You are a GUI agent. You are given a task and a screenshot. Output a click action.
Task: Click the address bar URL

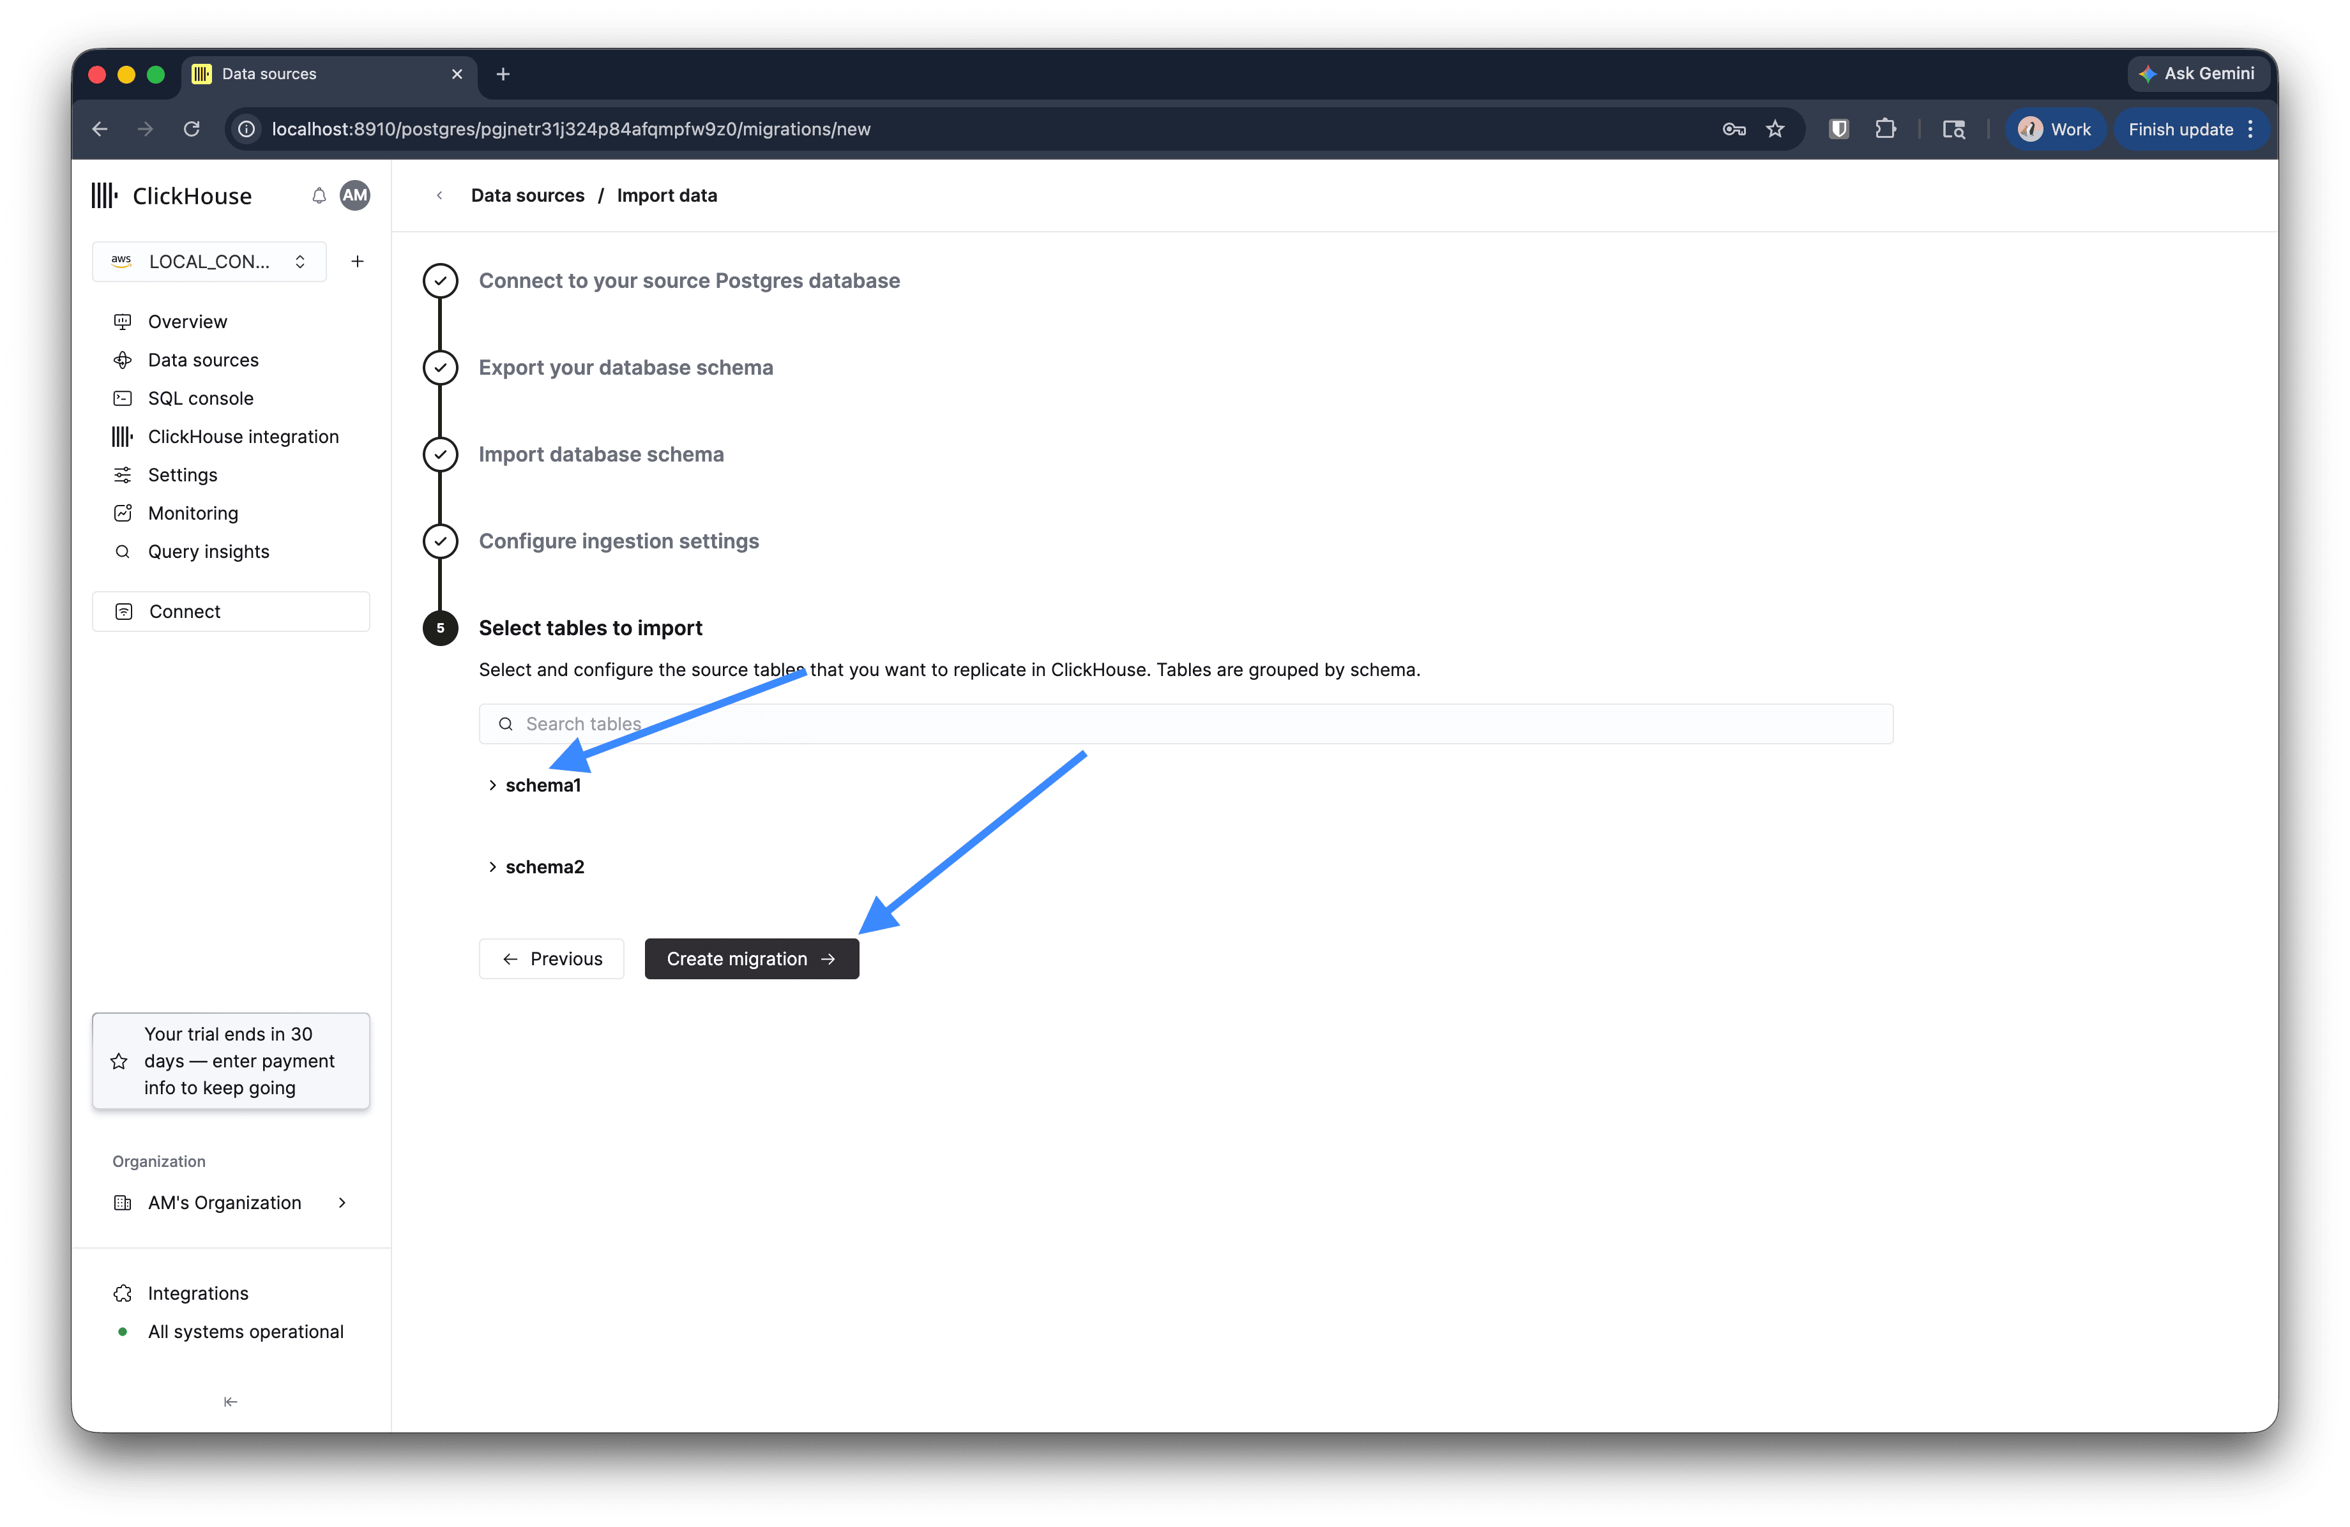(x=571, y=130)
